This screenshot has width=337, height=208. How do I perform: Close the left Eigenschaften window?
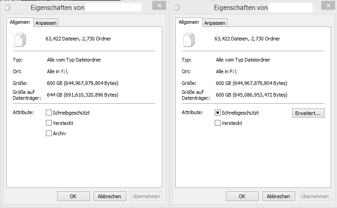coord(159,6)
